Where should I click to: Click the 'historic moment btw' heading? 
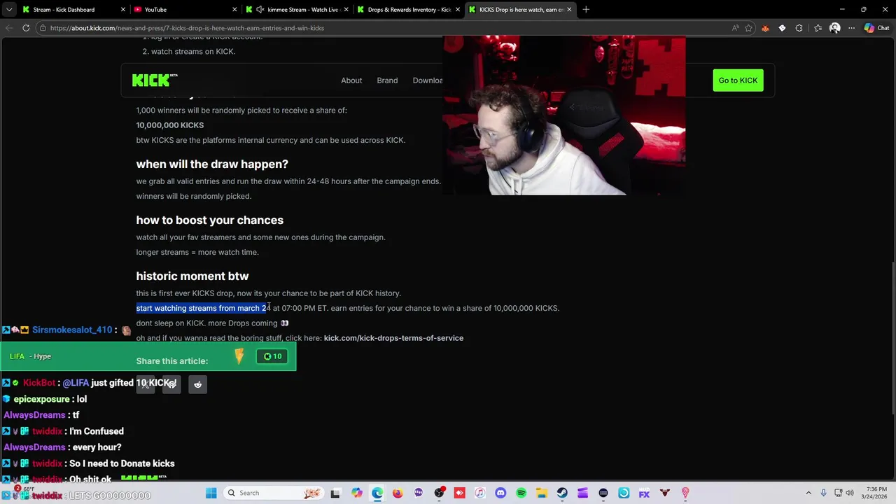(192, 276)
